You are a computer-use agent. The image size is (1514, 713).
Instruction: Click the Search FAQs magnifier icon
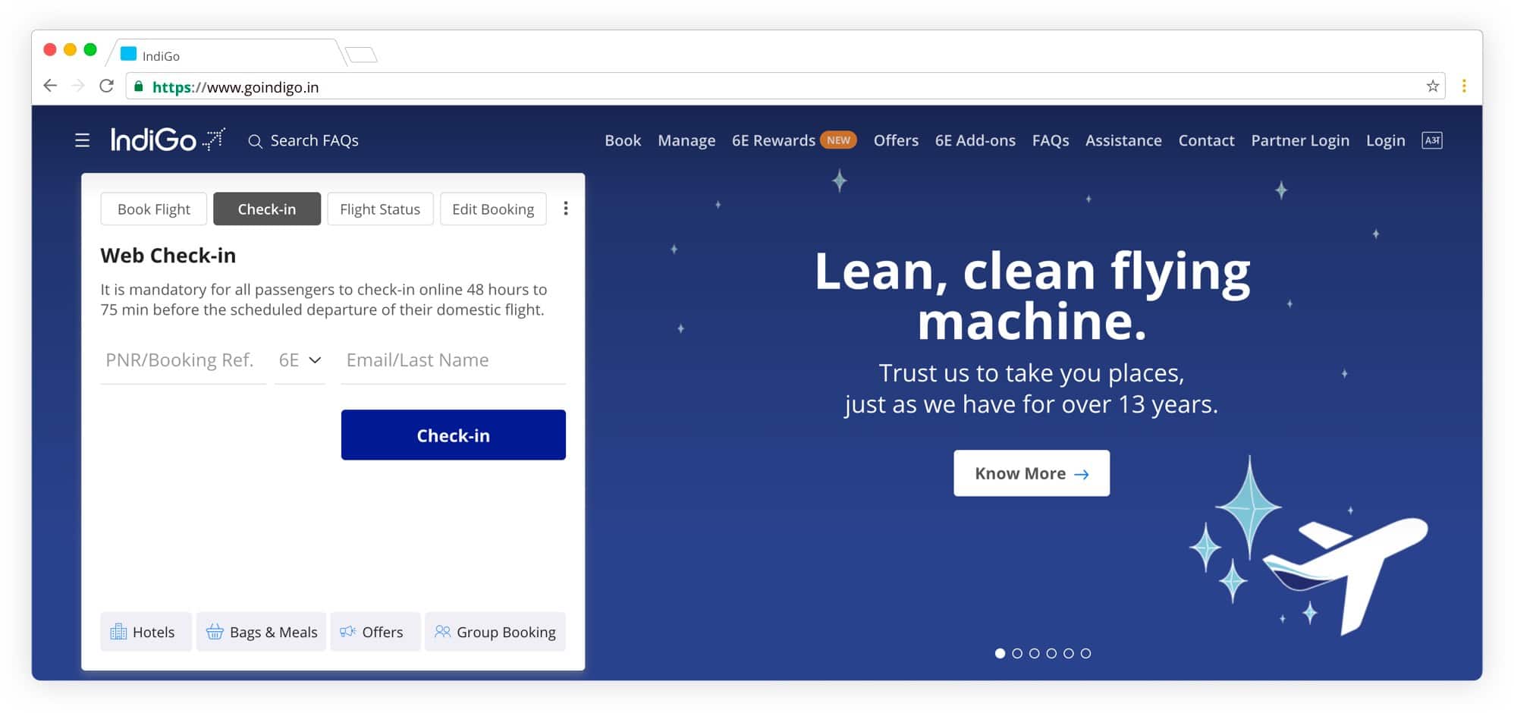coord(255,141)
